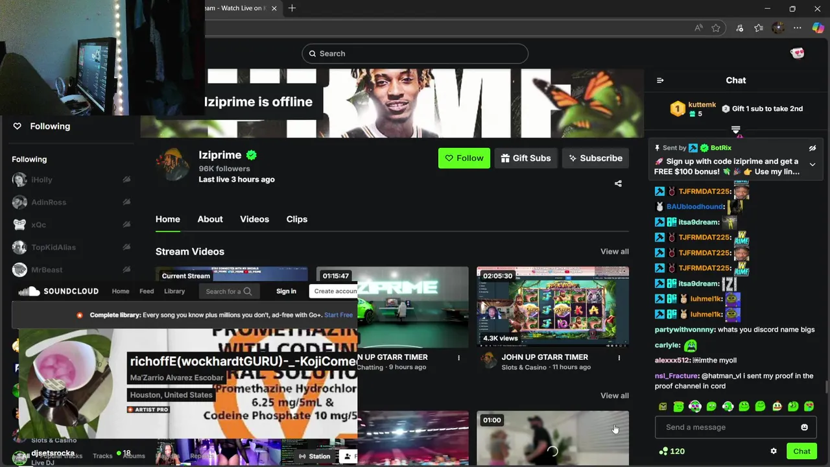Click the SoundCloud Station button
Screen dimensions: 830x467
(314, 457)
